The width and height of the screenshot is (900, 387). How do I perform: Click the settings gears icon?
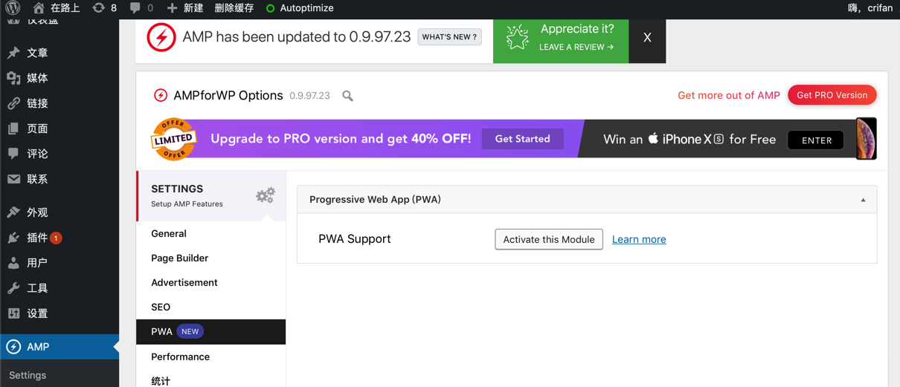pyautogui.click(x=266, y=195)
